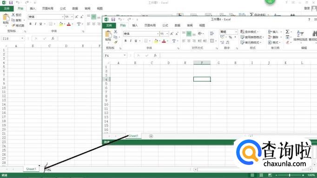Click the insert function fx icon beside F4 box
Viewport: 317px width, 178px height.
point(155,55)
